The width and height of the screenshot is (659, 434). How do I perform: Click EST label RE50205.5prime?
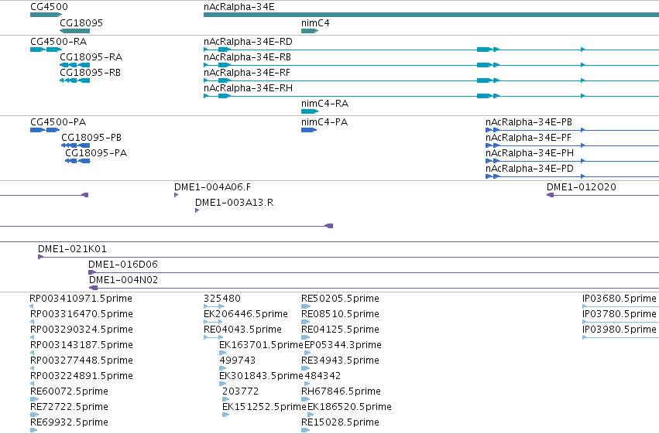(340, 299)
